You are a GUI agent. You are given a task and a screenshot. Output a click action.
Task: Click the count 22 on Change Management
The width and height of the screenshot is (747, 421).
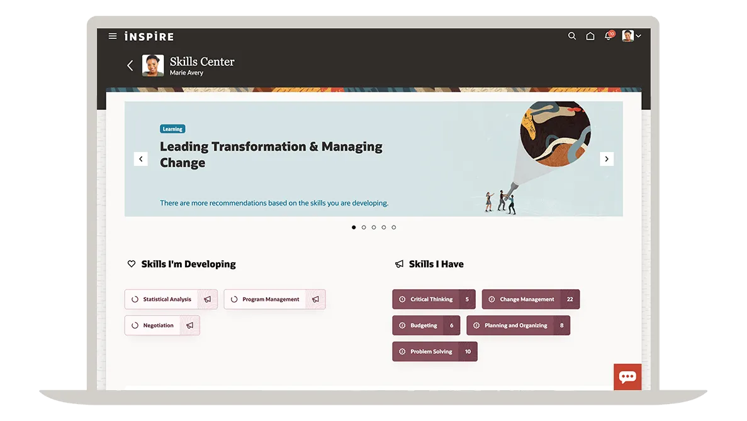click(x=570, y=299)
